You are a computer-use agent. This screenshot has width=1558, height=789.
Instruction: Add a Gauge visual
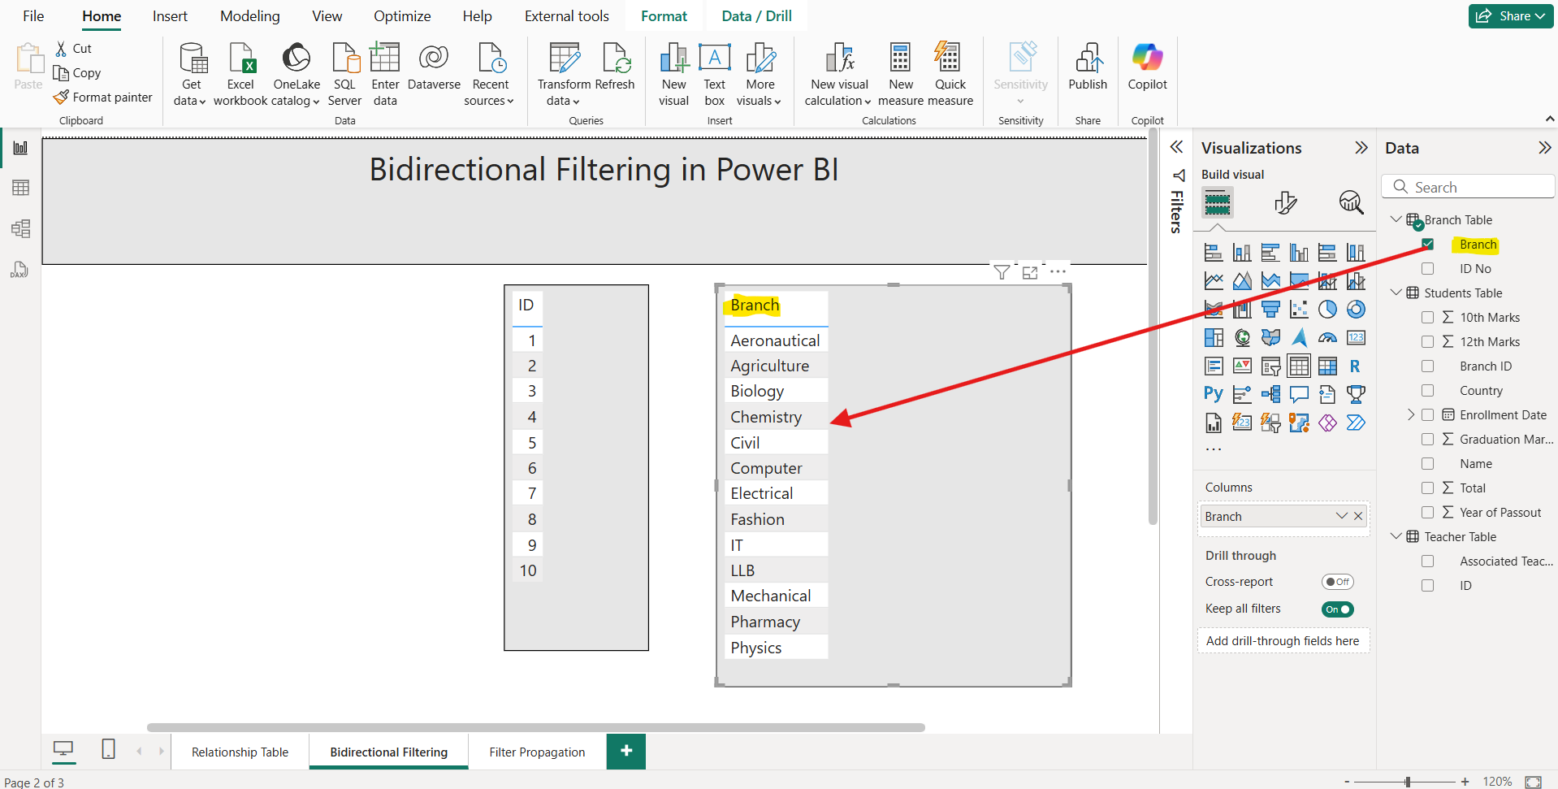[x=1327, y=338]
